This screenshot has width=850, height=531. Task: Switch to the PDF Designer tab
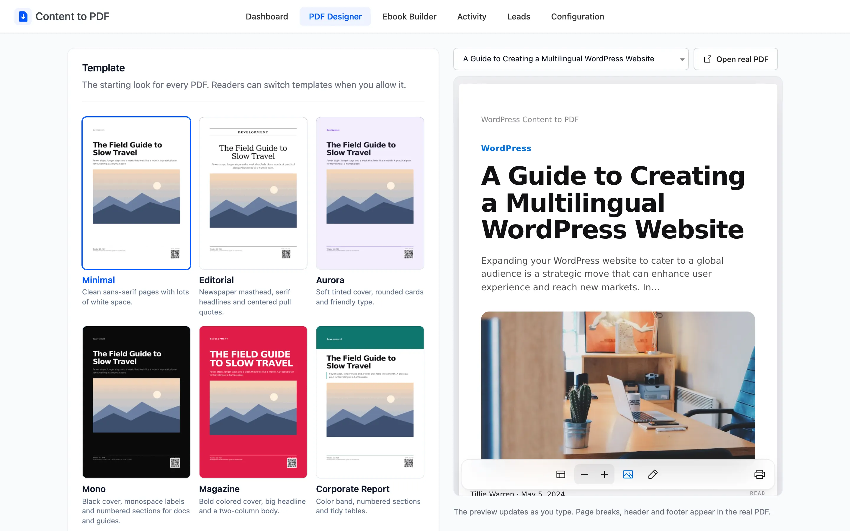(335, 17)
